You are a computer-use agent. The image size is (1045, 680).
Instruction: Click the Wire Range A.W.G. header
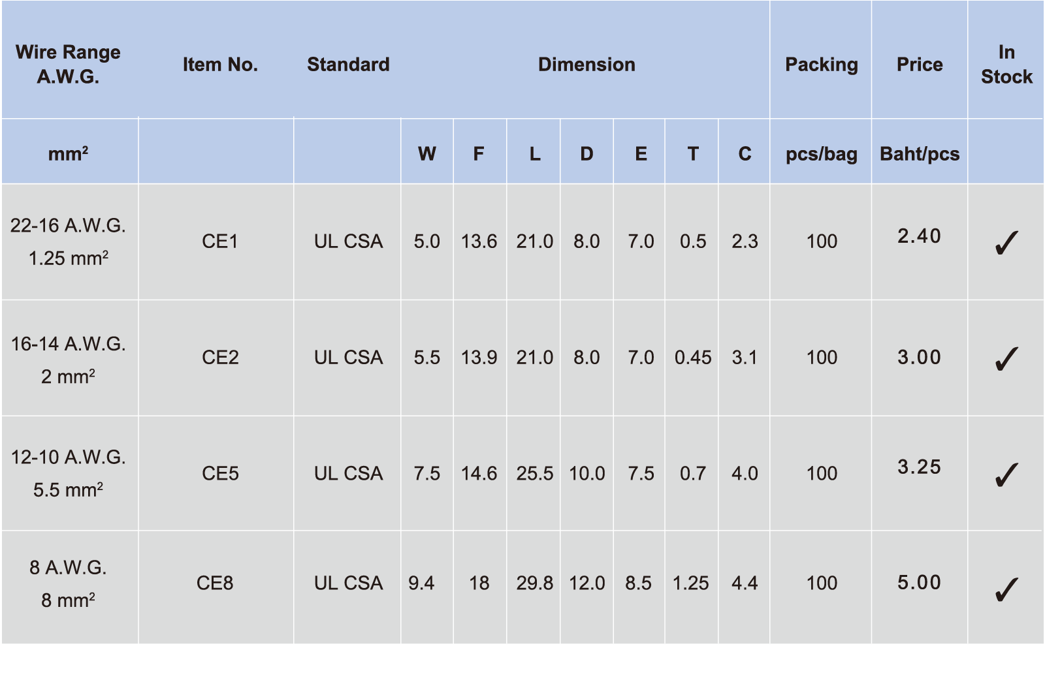click(68, 64)
